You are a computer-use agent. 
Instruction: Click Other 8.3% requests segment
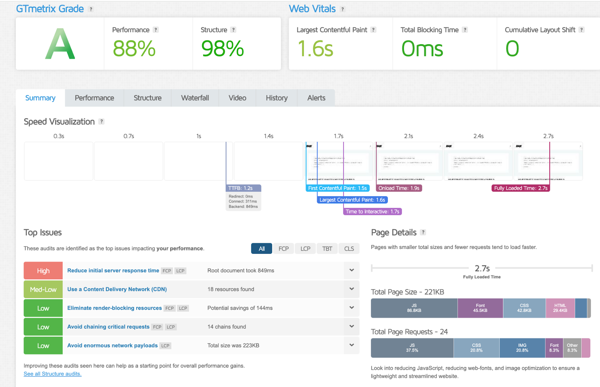(x=572, y=348)
